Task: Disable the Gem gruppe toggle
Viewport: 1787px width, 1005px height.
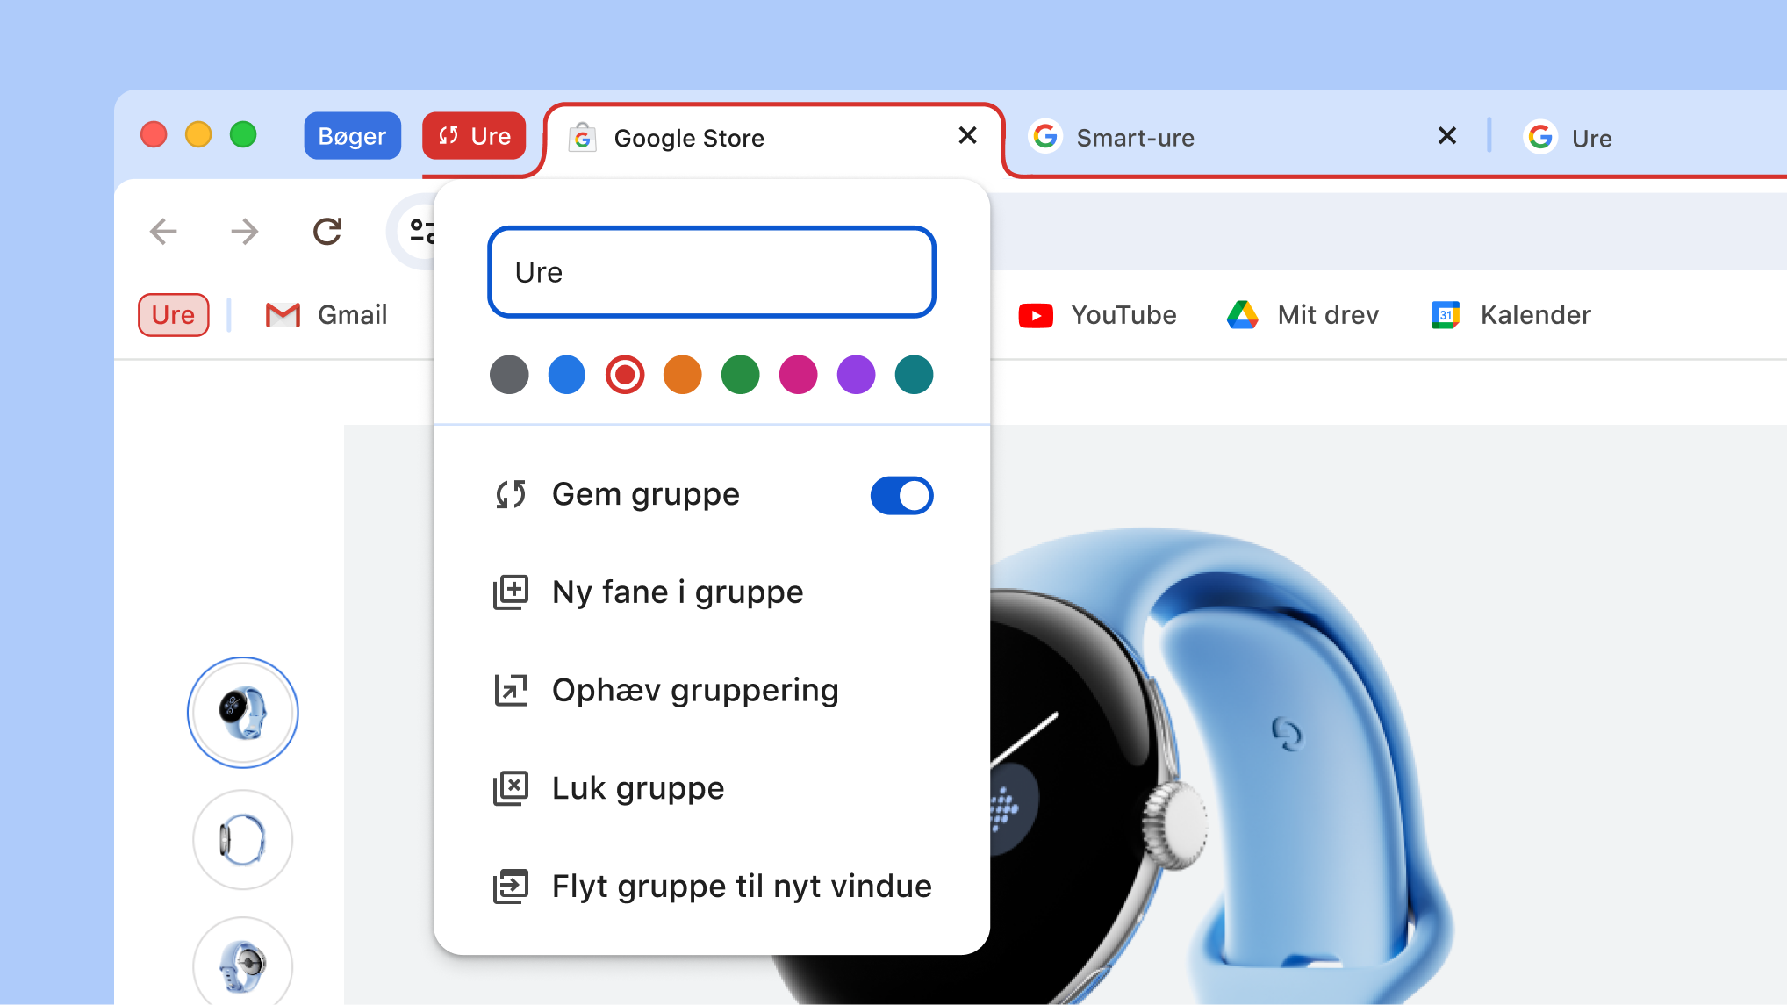Action: tap(901, 495)
